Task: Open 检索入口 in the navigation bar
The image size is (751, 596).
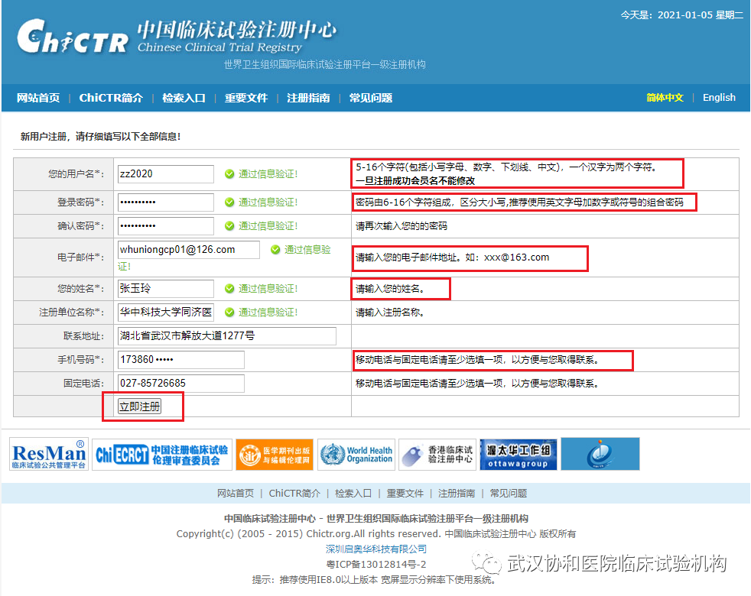Action: pos(184,98)
